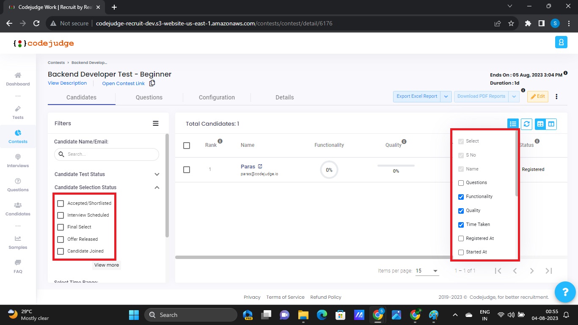Enable the Questions column checkbox
Viewport: 578px width, 325px height.
click(x=461, y=183)
